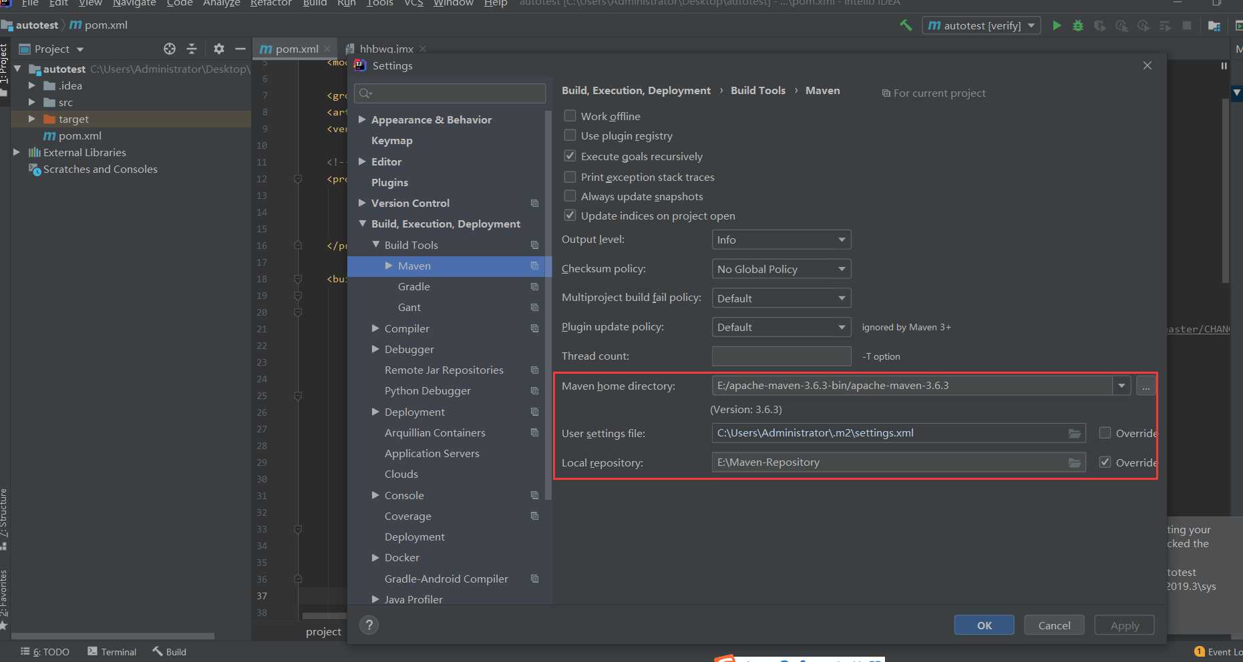Expand the Debugger settings node
Viewport: 1243px width, 662px height.
click(x=375, y=349)
